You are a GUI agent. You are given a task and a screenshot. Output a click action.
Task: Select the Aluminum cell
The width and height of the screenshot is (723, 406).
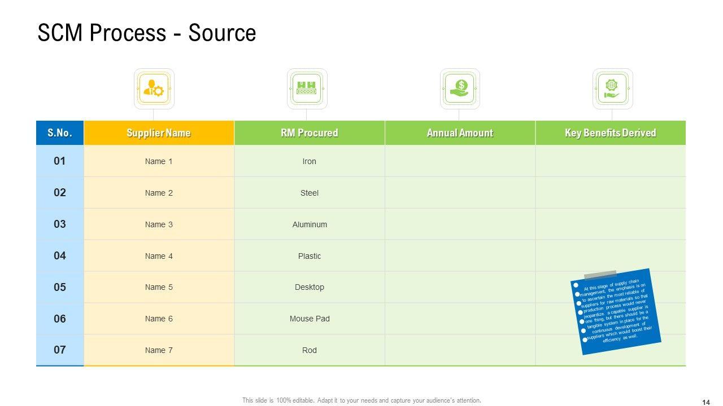click(x=310, y=224)
